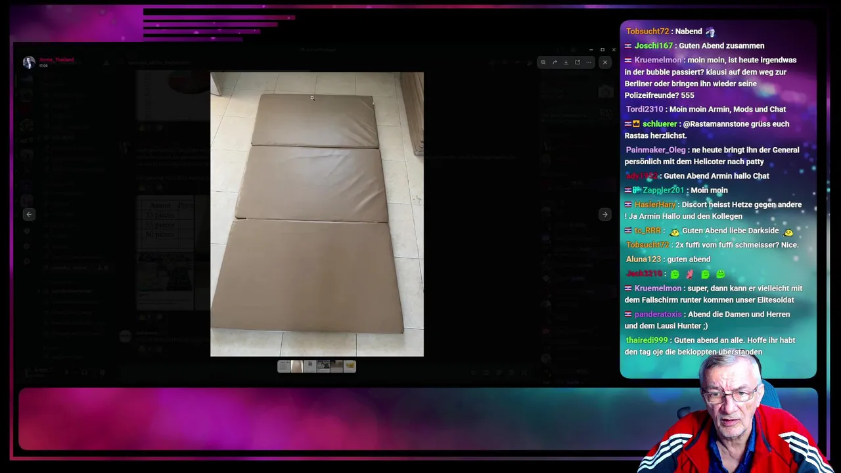841x473 pixels.
Task: Click chat username HaslerHary
Action: coord(655,205)
